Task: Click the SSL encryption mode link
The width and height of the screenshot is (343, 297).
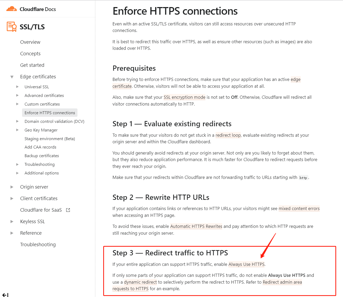Action: pos(184,97)
